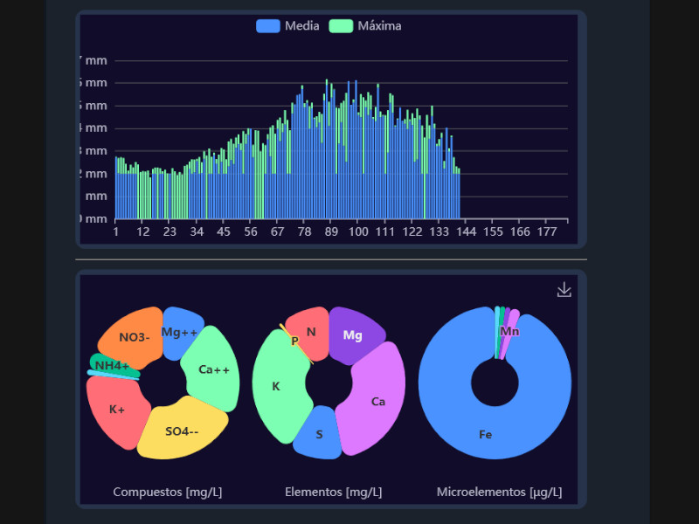Select the blue S slice
This screenshot has width=699, height=524.
319,434
